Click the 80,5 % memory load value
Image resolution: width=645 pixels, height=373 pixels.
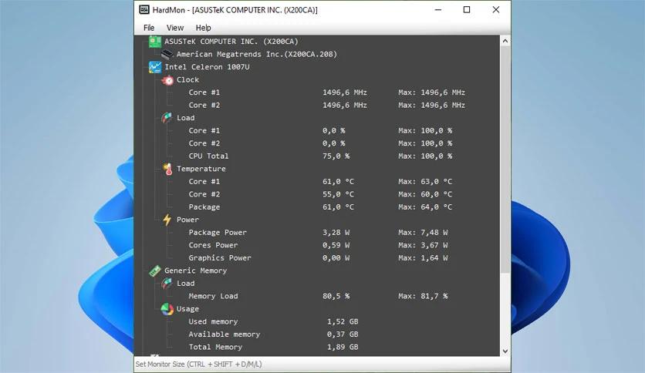point(336,296)
